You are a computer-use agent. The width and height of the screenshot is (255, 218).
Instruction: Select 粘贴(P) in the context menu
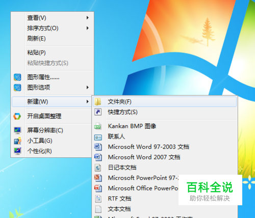pos(53,52)
